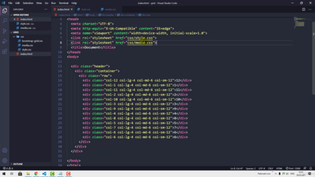Open the Help menu
The width and height of the screenshot is (315, 177).
tap(74, 3)
